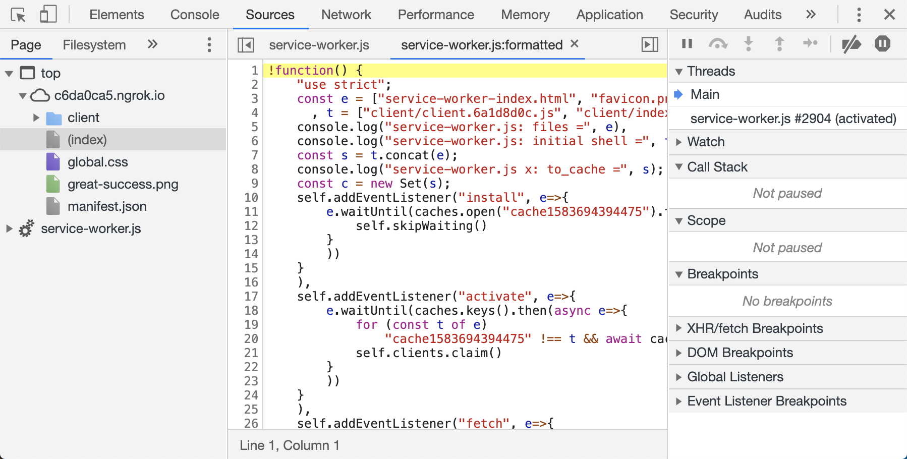Image resolution: width=907 pixels, height=459 pixels.
Task: Click the step over next function call icon
Action: (x=718, y=44)
